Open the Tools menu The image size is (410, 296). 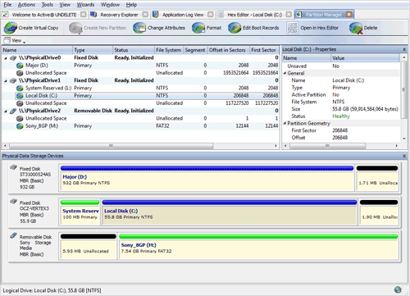47,5
